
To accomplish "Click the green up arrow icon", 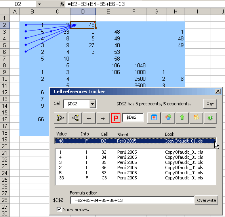I will 182,118.
